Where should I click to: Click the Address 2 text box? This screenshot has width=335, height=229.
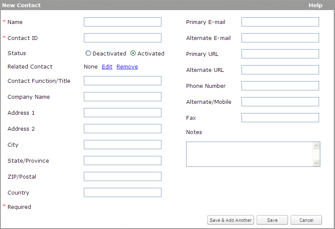click(x=122, y=129)
